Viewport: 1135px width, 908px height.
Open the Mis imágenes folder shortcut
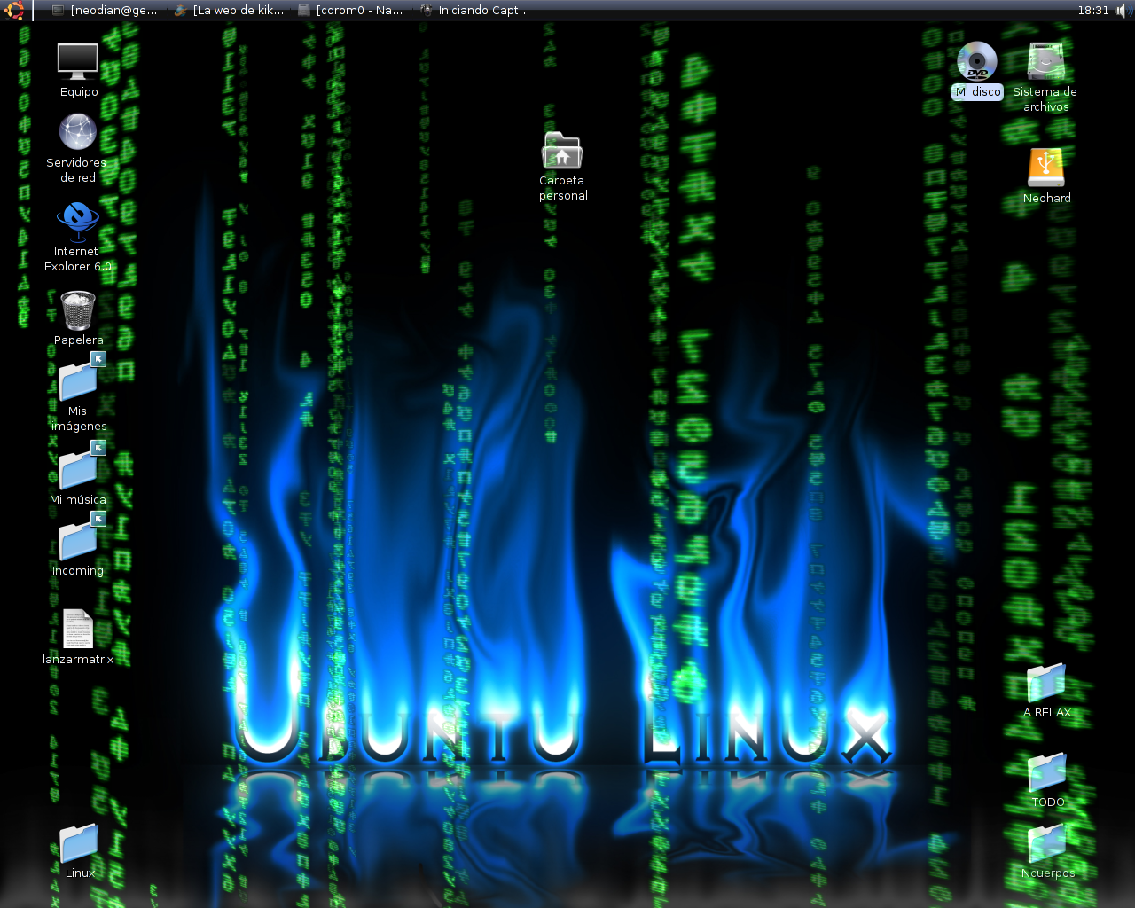pos(80,377)
